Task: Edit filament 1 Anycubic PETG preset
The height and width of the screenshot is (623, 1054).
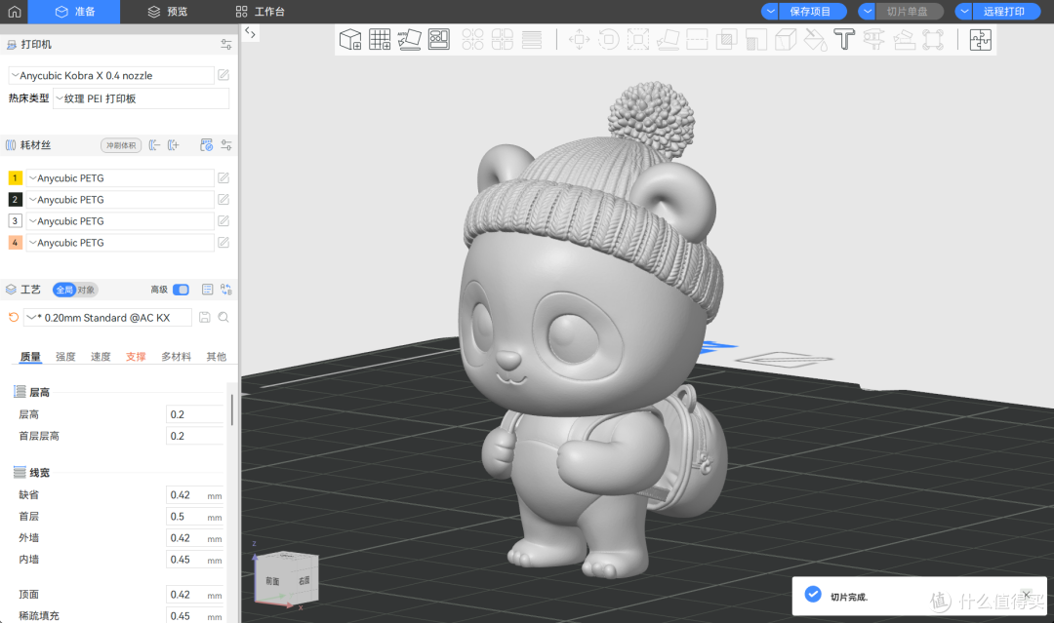Action: [223, 177]
